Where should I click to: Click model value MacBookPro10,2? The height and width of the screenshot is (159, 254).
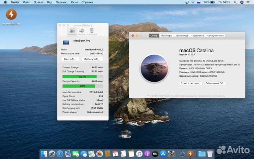pyautogui.click(x=94, y=49)
